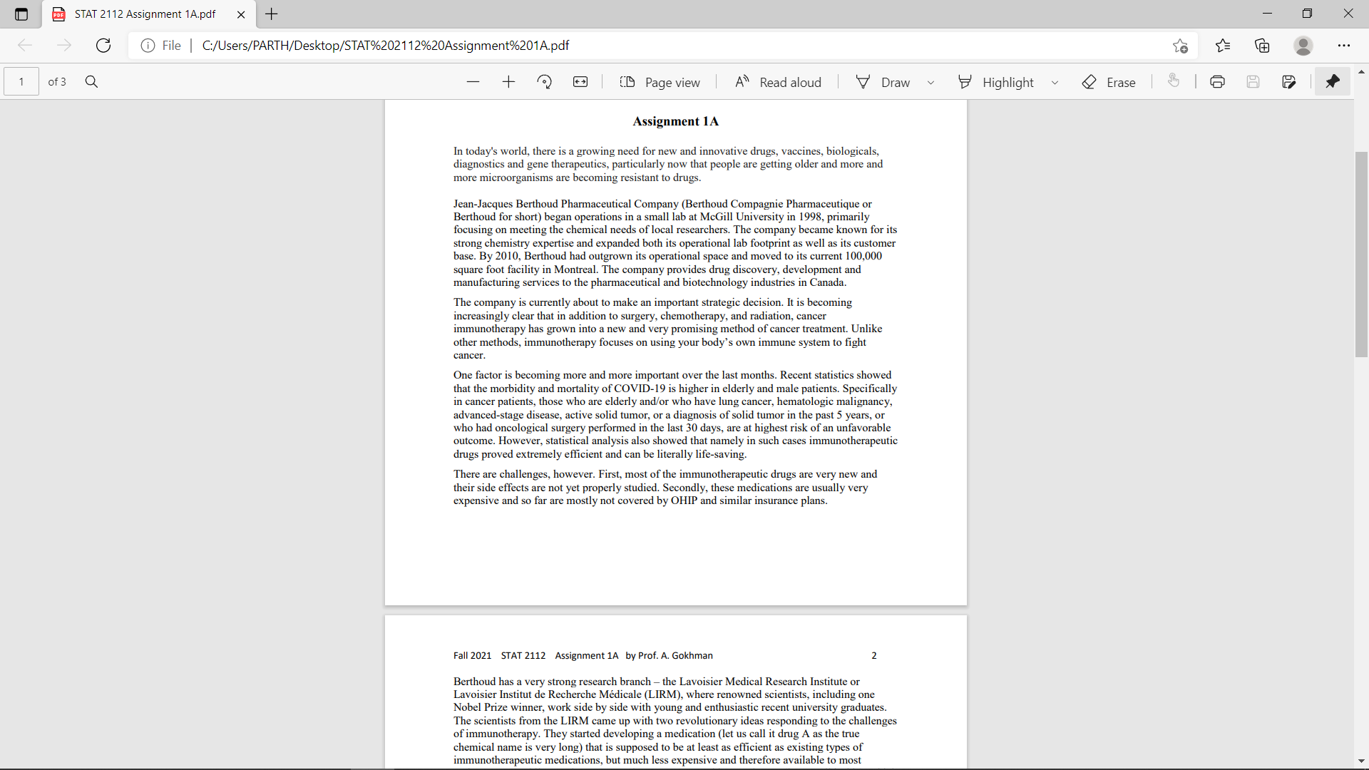The image size is (1369, 770).
Task: Zoom in using the plus icon
Action: (508, 81)
